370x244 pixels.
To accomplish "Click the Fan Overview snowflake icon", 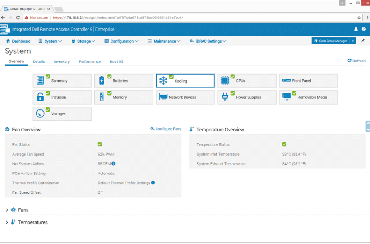I will pyautogui.click(x=7, y=129).
